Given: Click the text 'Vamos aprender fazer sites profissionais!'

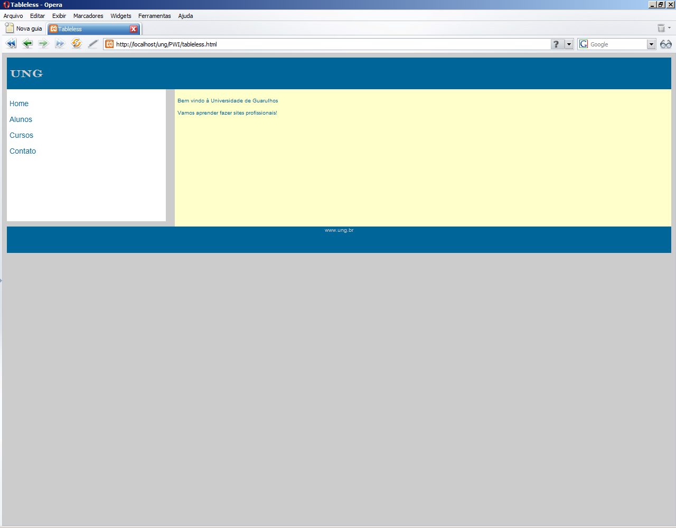Looking at the screenshot, I should coord(227,113).
